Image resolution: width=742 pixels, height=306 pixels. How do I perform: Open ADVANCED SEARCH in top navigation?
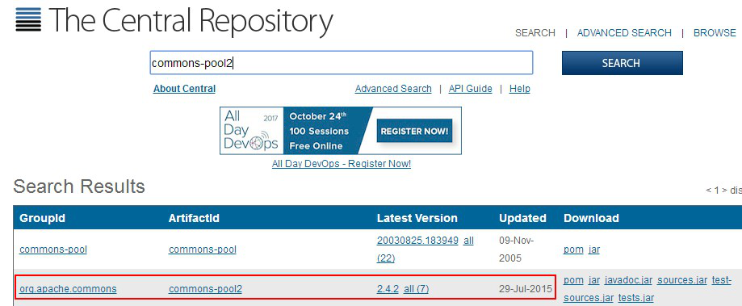(x=624, y=33)
